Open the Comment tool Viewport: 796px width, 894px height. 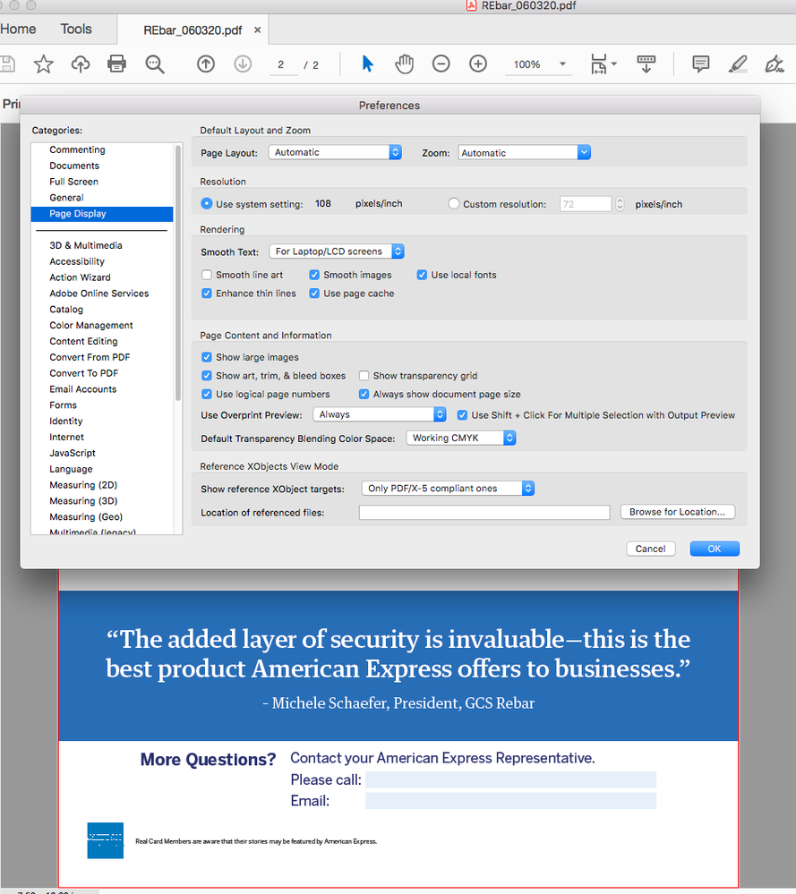click(x=699, y=64)
